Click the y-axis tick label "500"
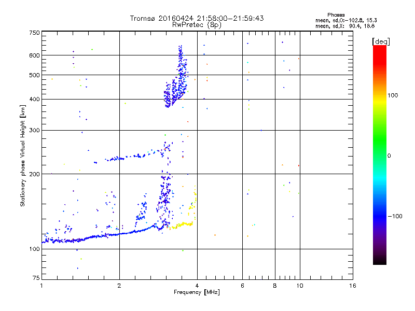 click(x=34, y=75)
